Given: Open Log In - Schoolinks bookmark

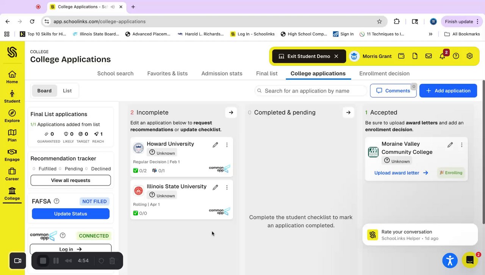Looking at the screenshot, I should [x=252, y=34].
